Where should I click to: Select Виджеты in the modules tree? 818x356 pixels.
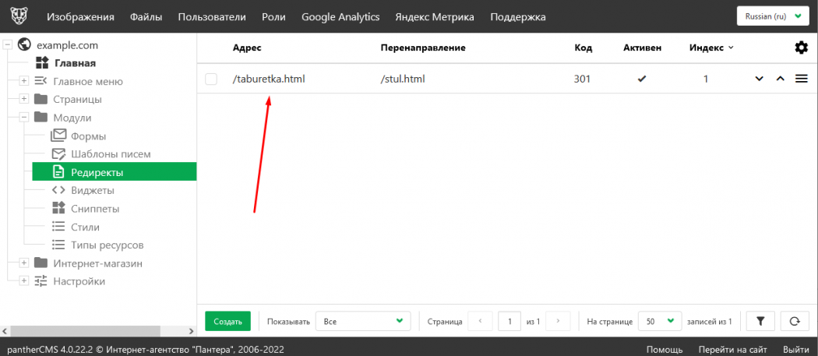click(93, 190)
